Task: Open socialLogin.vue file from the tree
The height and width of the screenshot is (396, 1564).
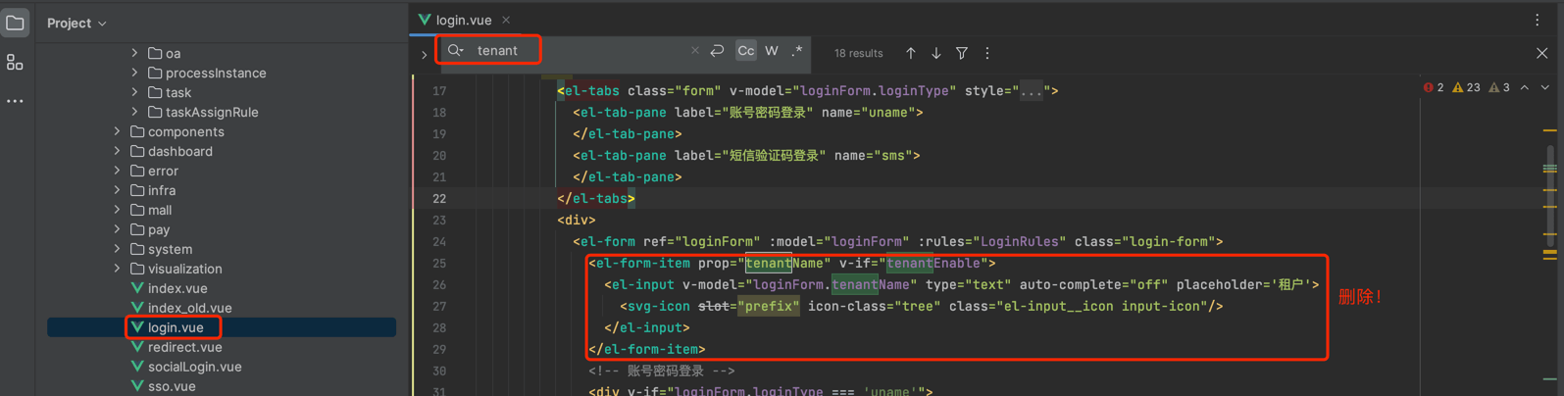Action: [x=194, y=367]
